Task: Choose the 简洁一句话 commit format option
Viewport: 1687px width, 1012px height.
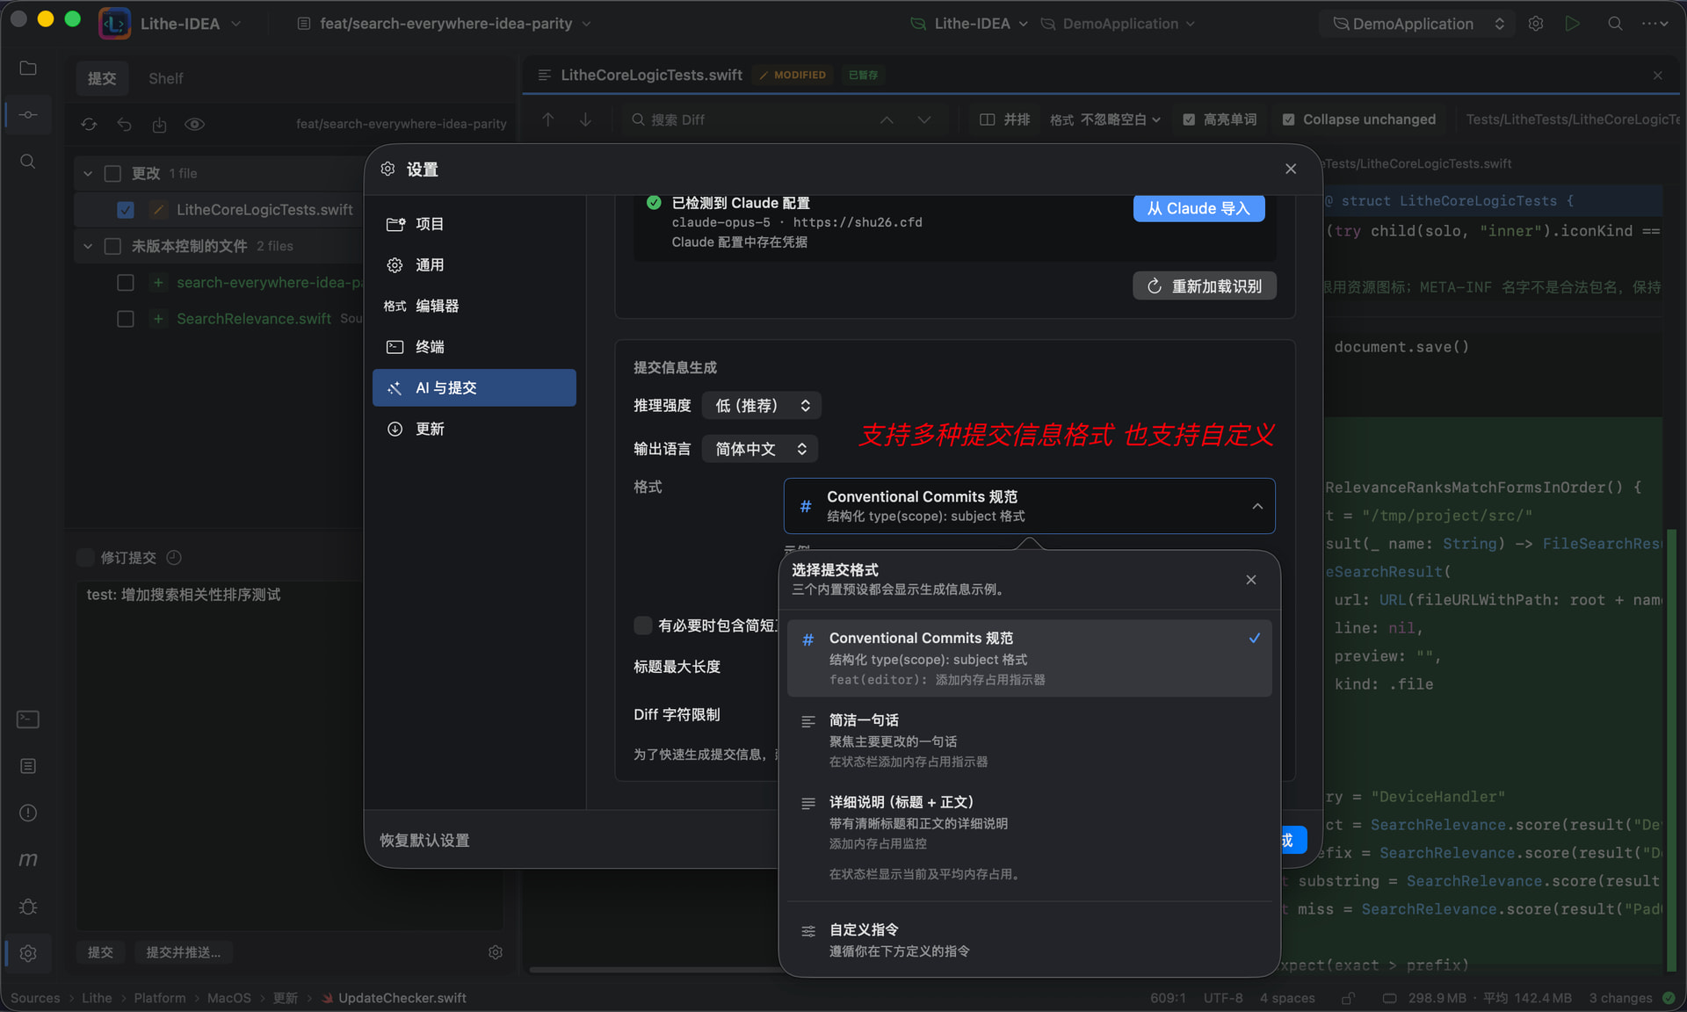Action: 1029,740
